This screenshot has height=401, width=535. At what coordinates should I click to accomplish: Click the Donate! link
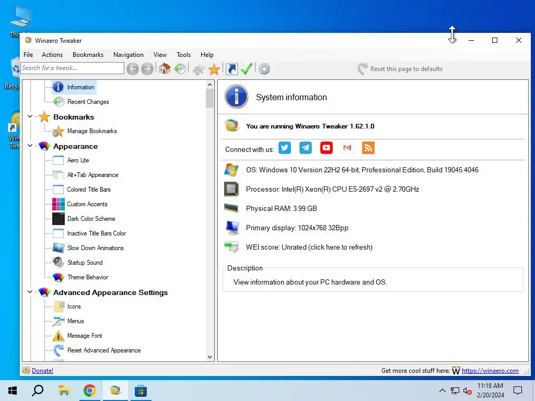[x=42, y=371]
